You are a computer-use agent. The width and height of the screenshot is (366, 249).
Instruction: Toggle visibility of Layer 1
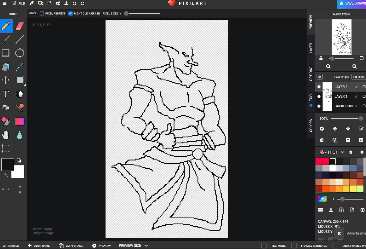319,96
